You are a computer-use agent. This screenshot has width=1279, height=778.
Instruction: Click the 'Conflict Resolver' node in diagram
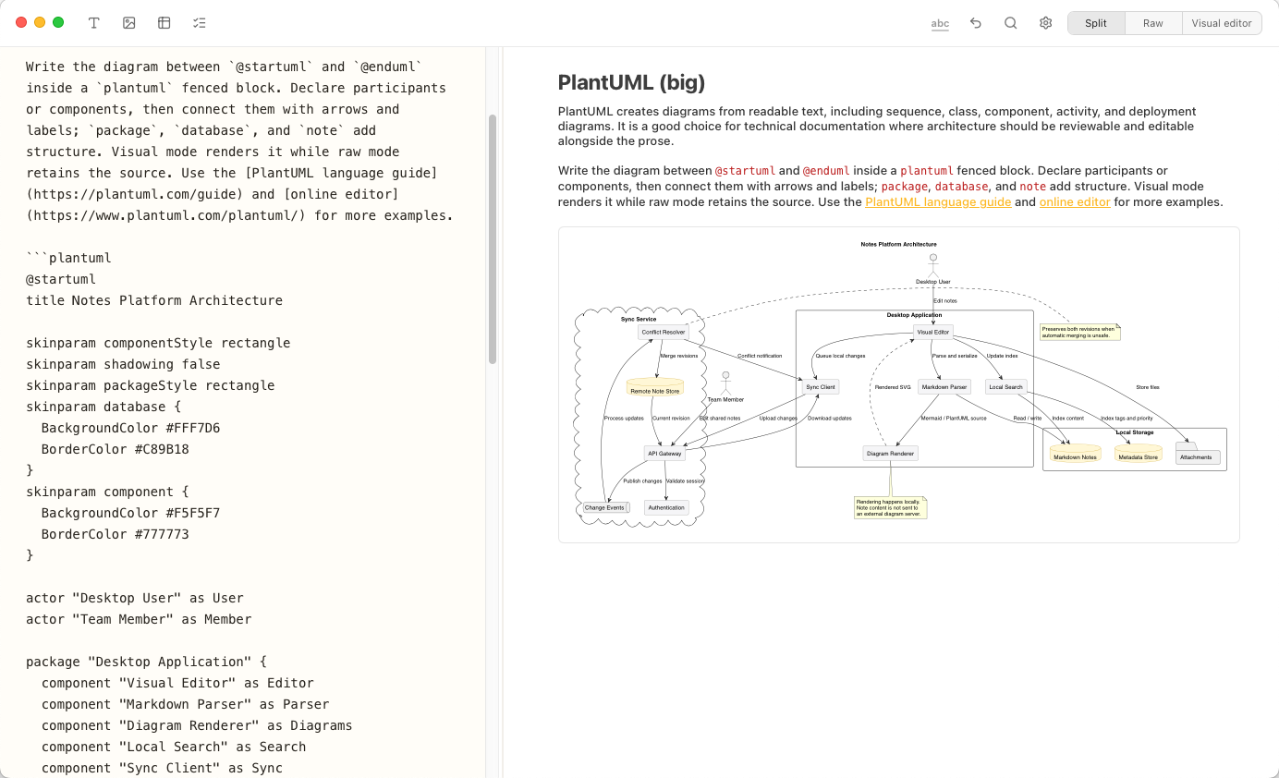(x=664, y=332)
